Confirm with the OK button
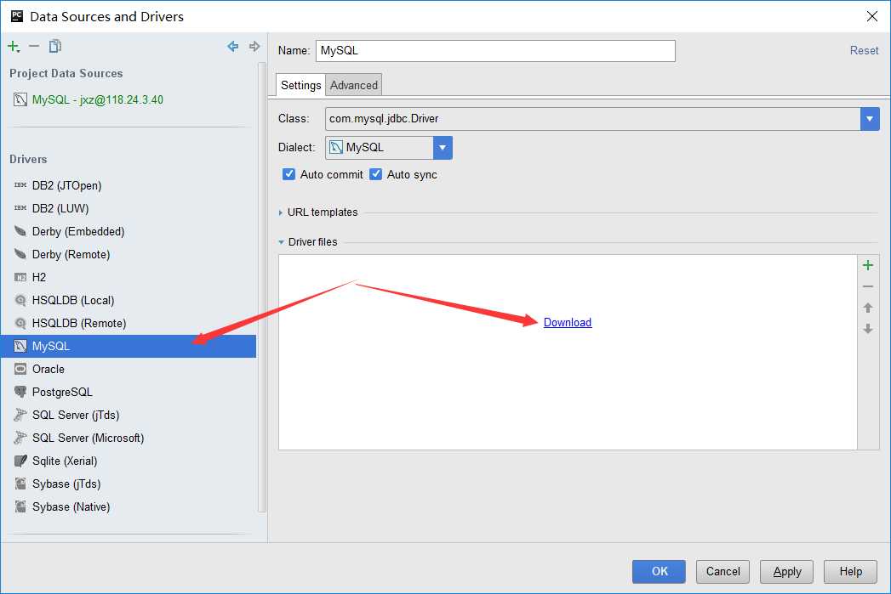891x594 pixels. 660,571
